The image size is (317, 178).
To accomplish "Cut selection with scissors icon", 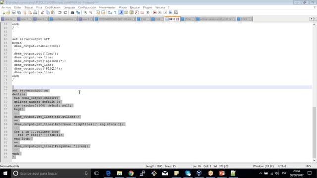I will click(x=42, y=12).
